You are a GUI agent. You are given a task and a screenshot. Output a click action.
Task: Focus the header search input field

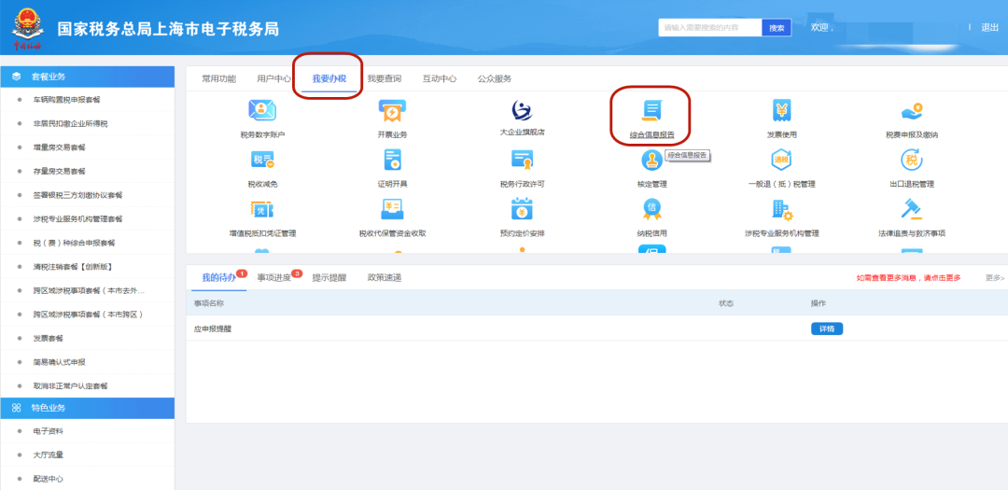(710, 28)
